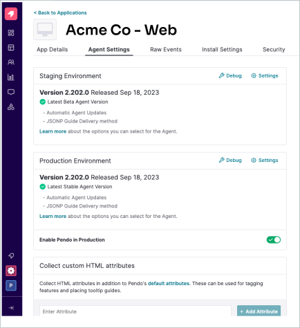The height and width of the screenshot is (328, 300).
Task: Click Back to Applications link
Action: (x=60, y=13)
